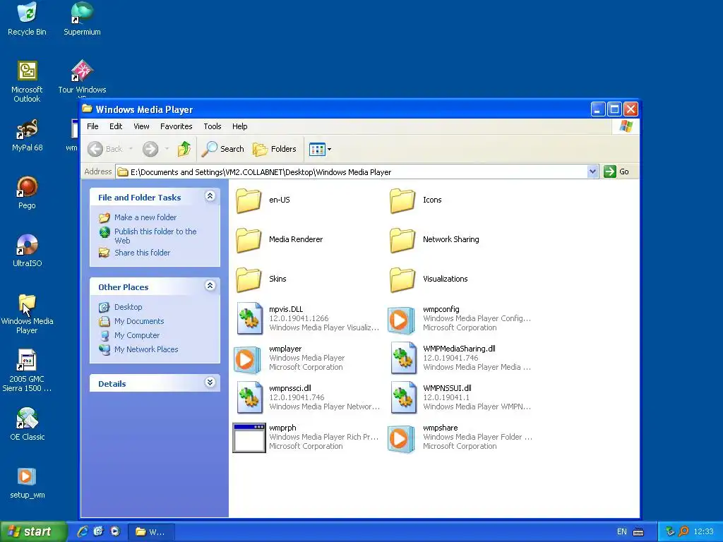The width and height of the screenshot is (723, 542).
Task: Open the Edit menu
Action: pos(116,126)
